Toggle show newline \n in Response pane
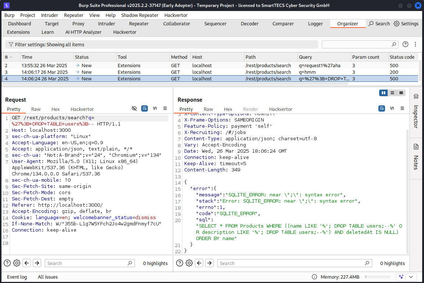The image size is (424, 283). 392,108
